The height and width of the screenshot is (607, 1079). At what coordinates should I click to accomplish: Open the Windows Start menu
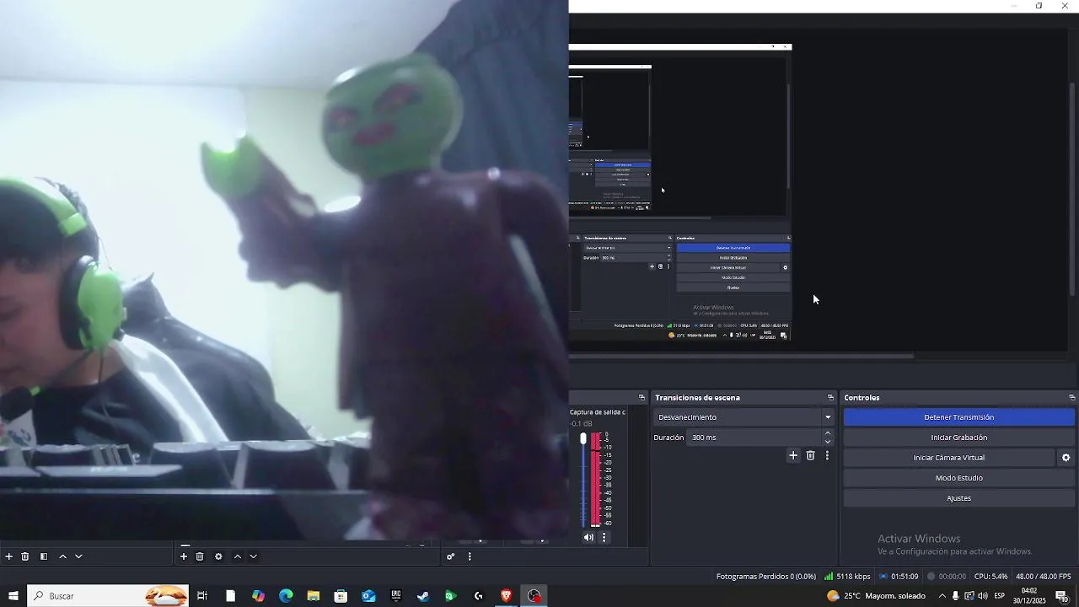click(13, 596)
